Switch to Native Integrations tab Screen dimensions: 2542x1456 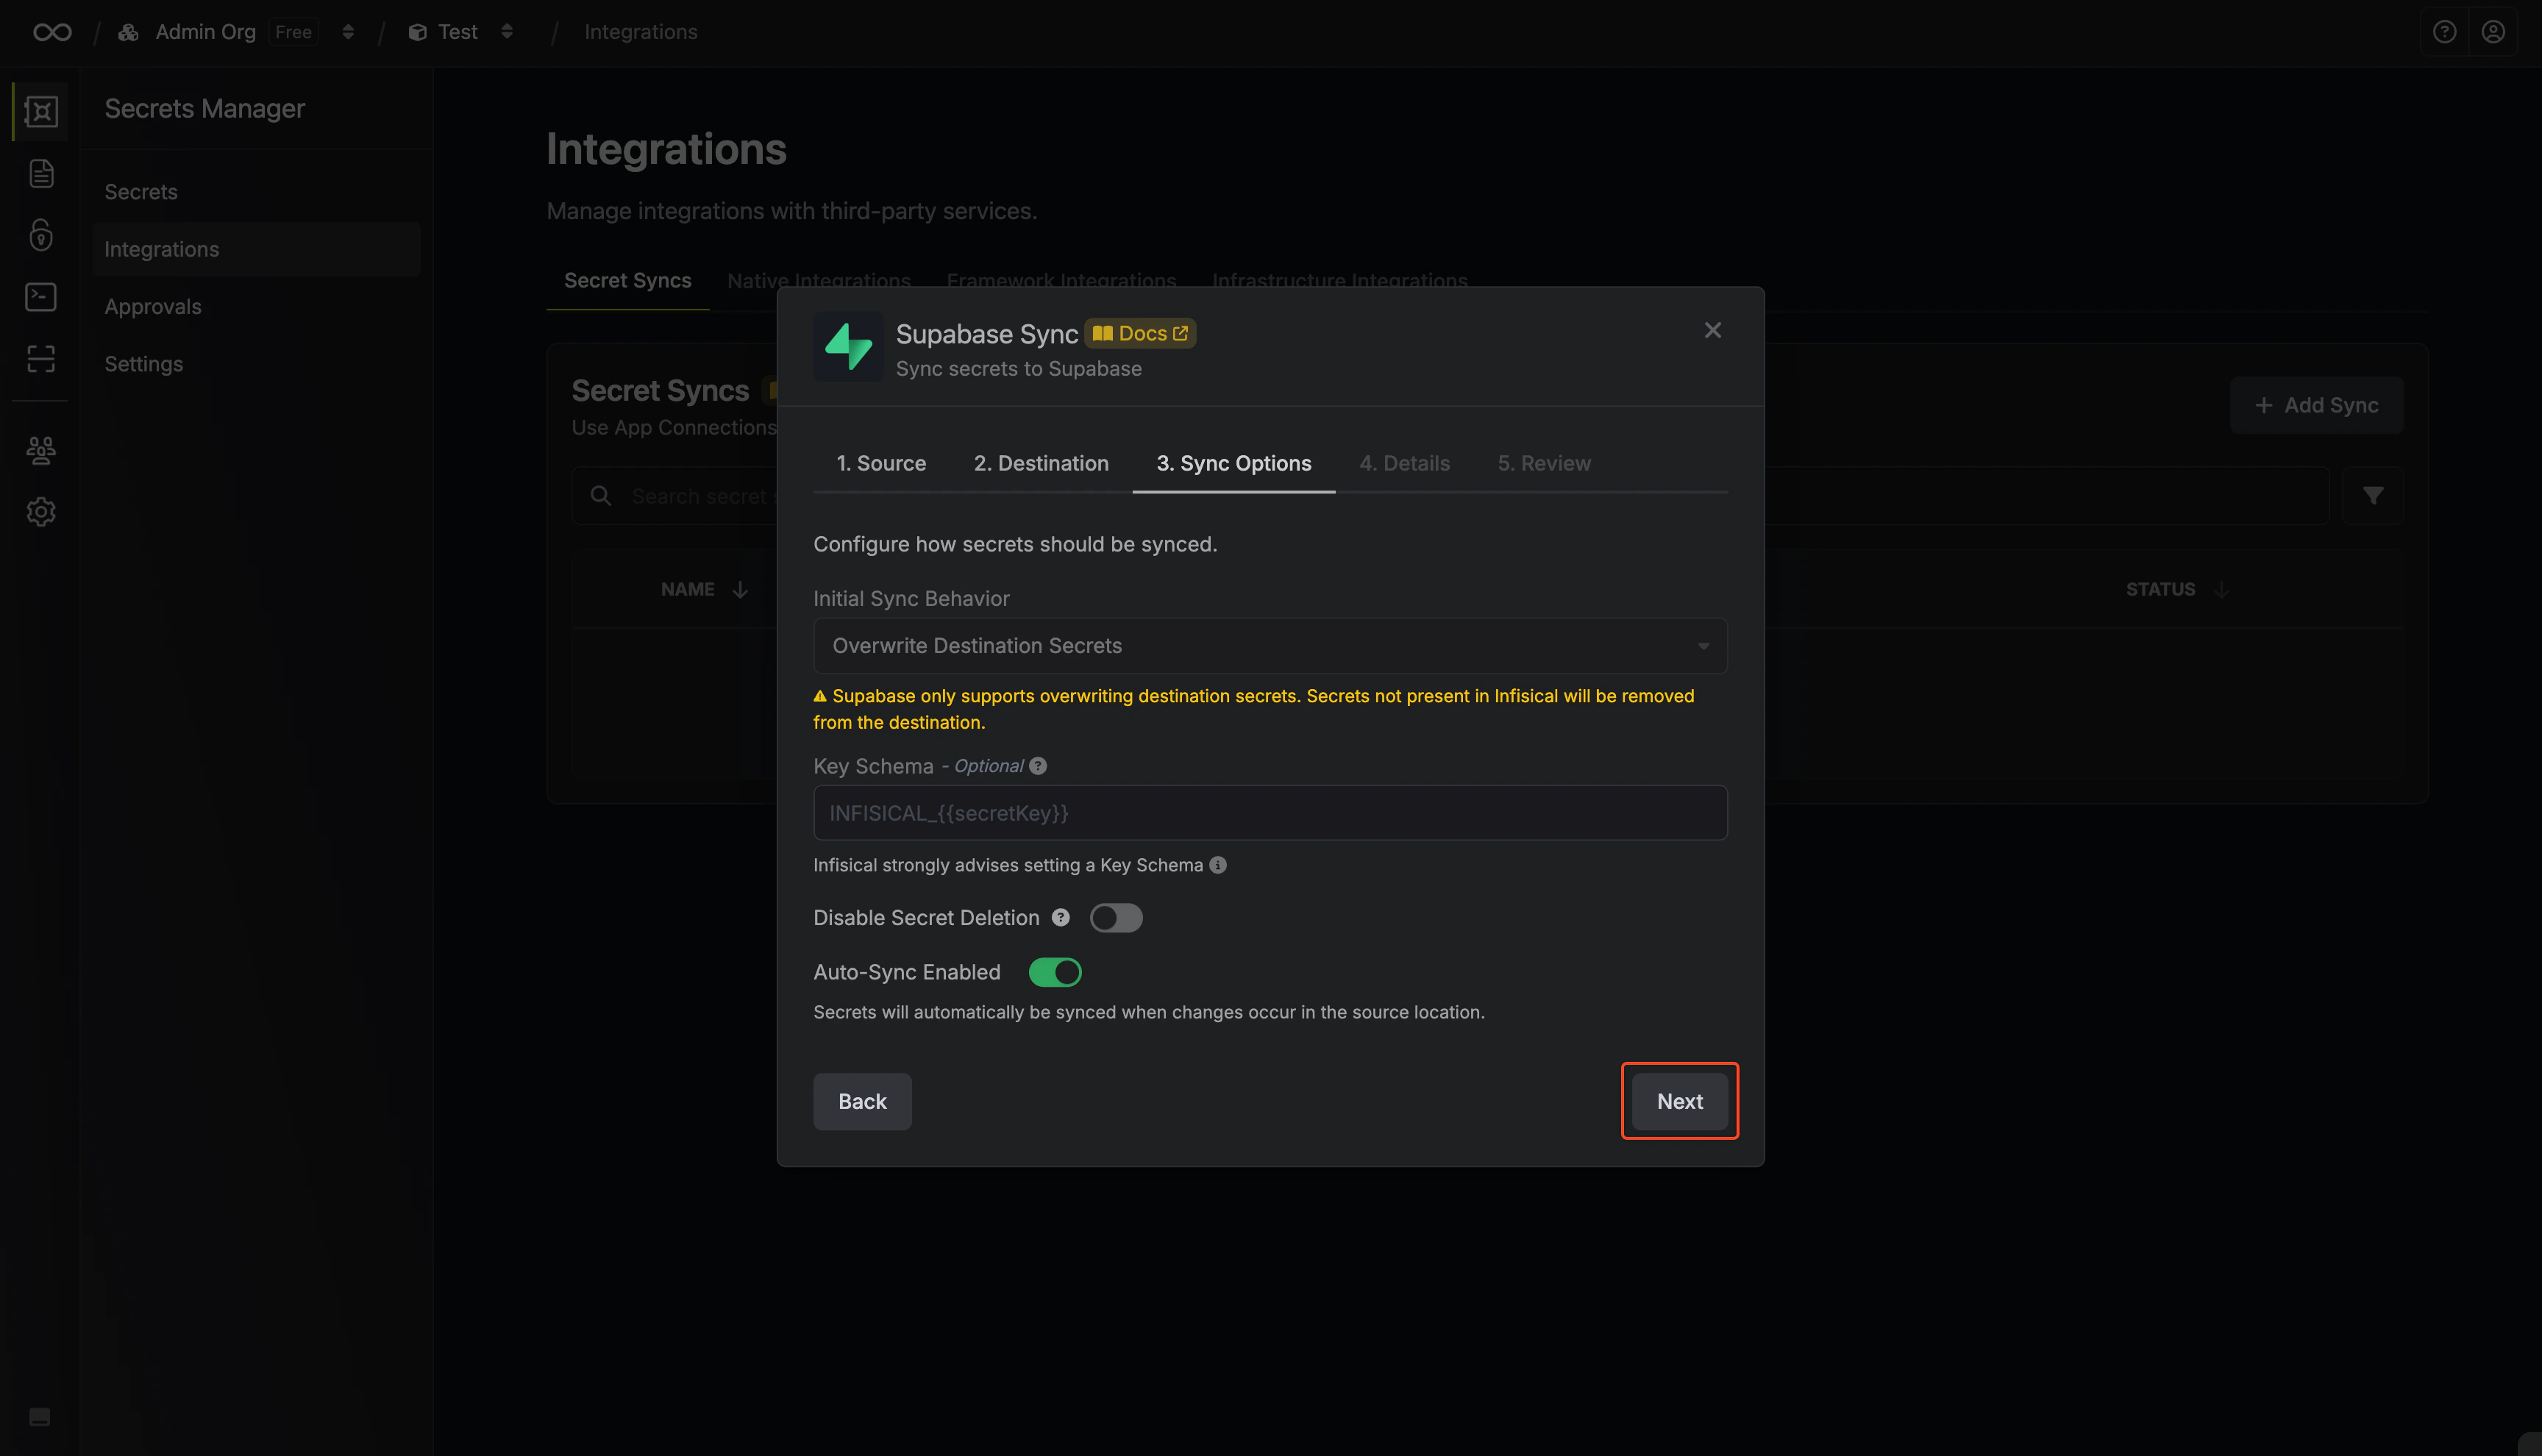pos(818,281)
